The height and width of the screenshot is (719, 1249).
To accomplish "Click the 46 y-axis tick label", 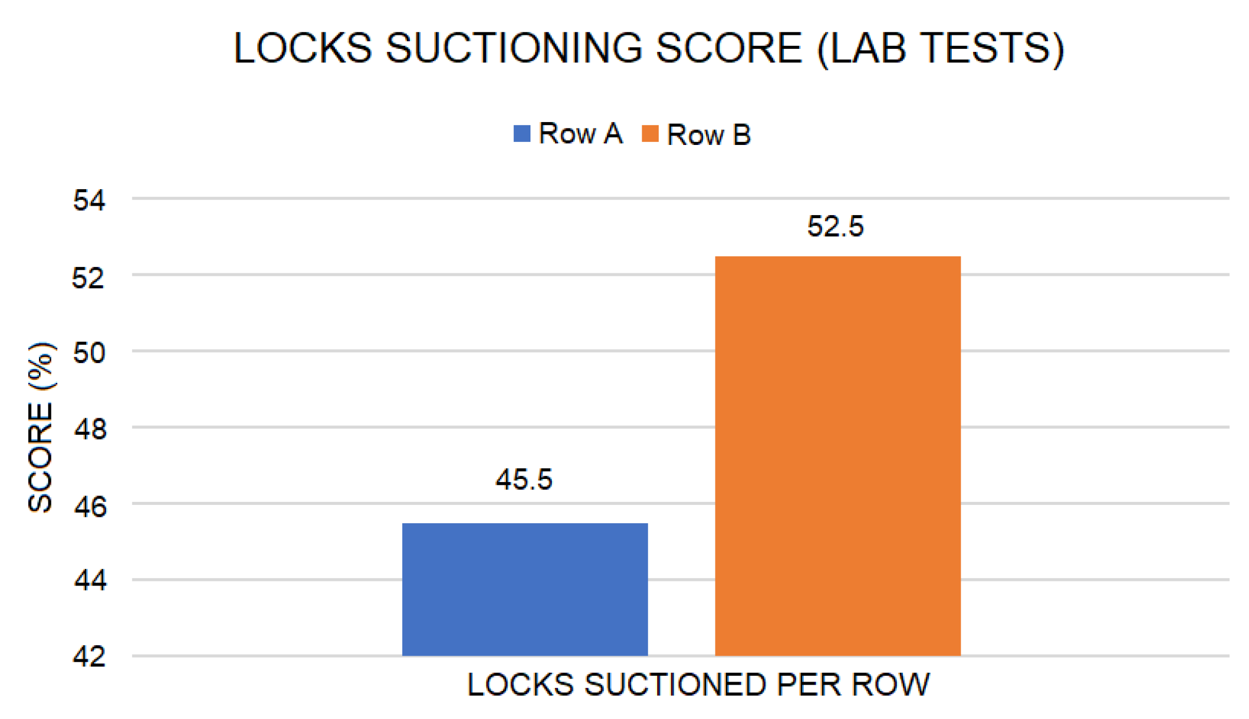I will [x=90, y=507].
